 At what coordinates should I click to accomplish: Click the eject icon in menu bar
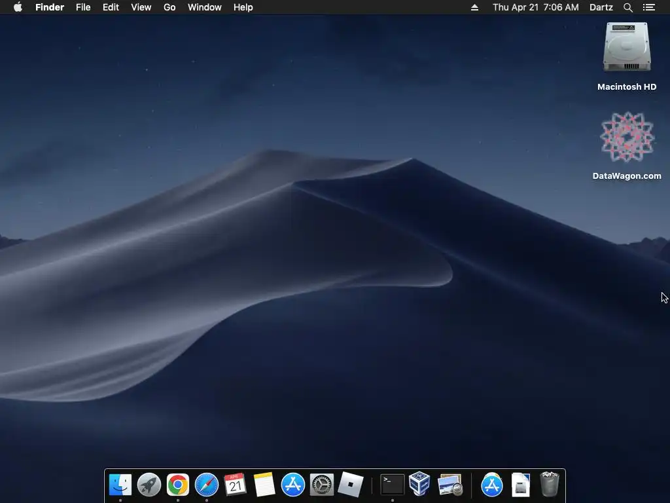pos(474,7)
